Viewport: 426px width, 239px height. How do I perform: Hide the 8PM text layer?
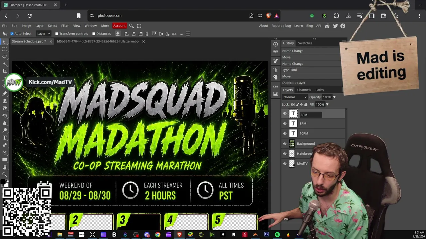[285, 123]
